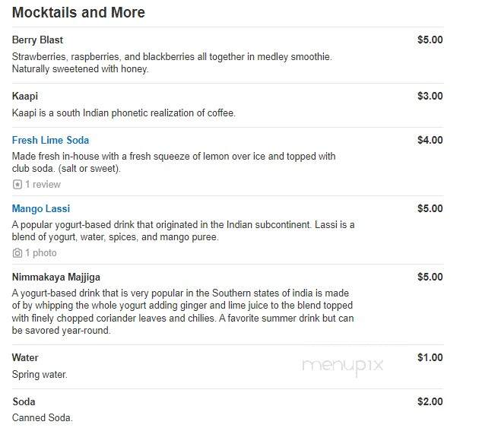
Task: Click the Mocktails and More heading
Action: (78, 12)
